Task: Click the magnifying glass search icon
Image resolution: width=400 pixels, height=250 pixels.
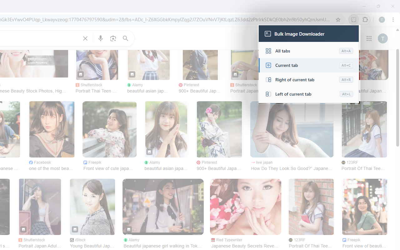Action: 126,38
